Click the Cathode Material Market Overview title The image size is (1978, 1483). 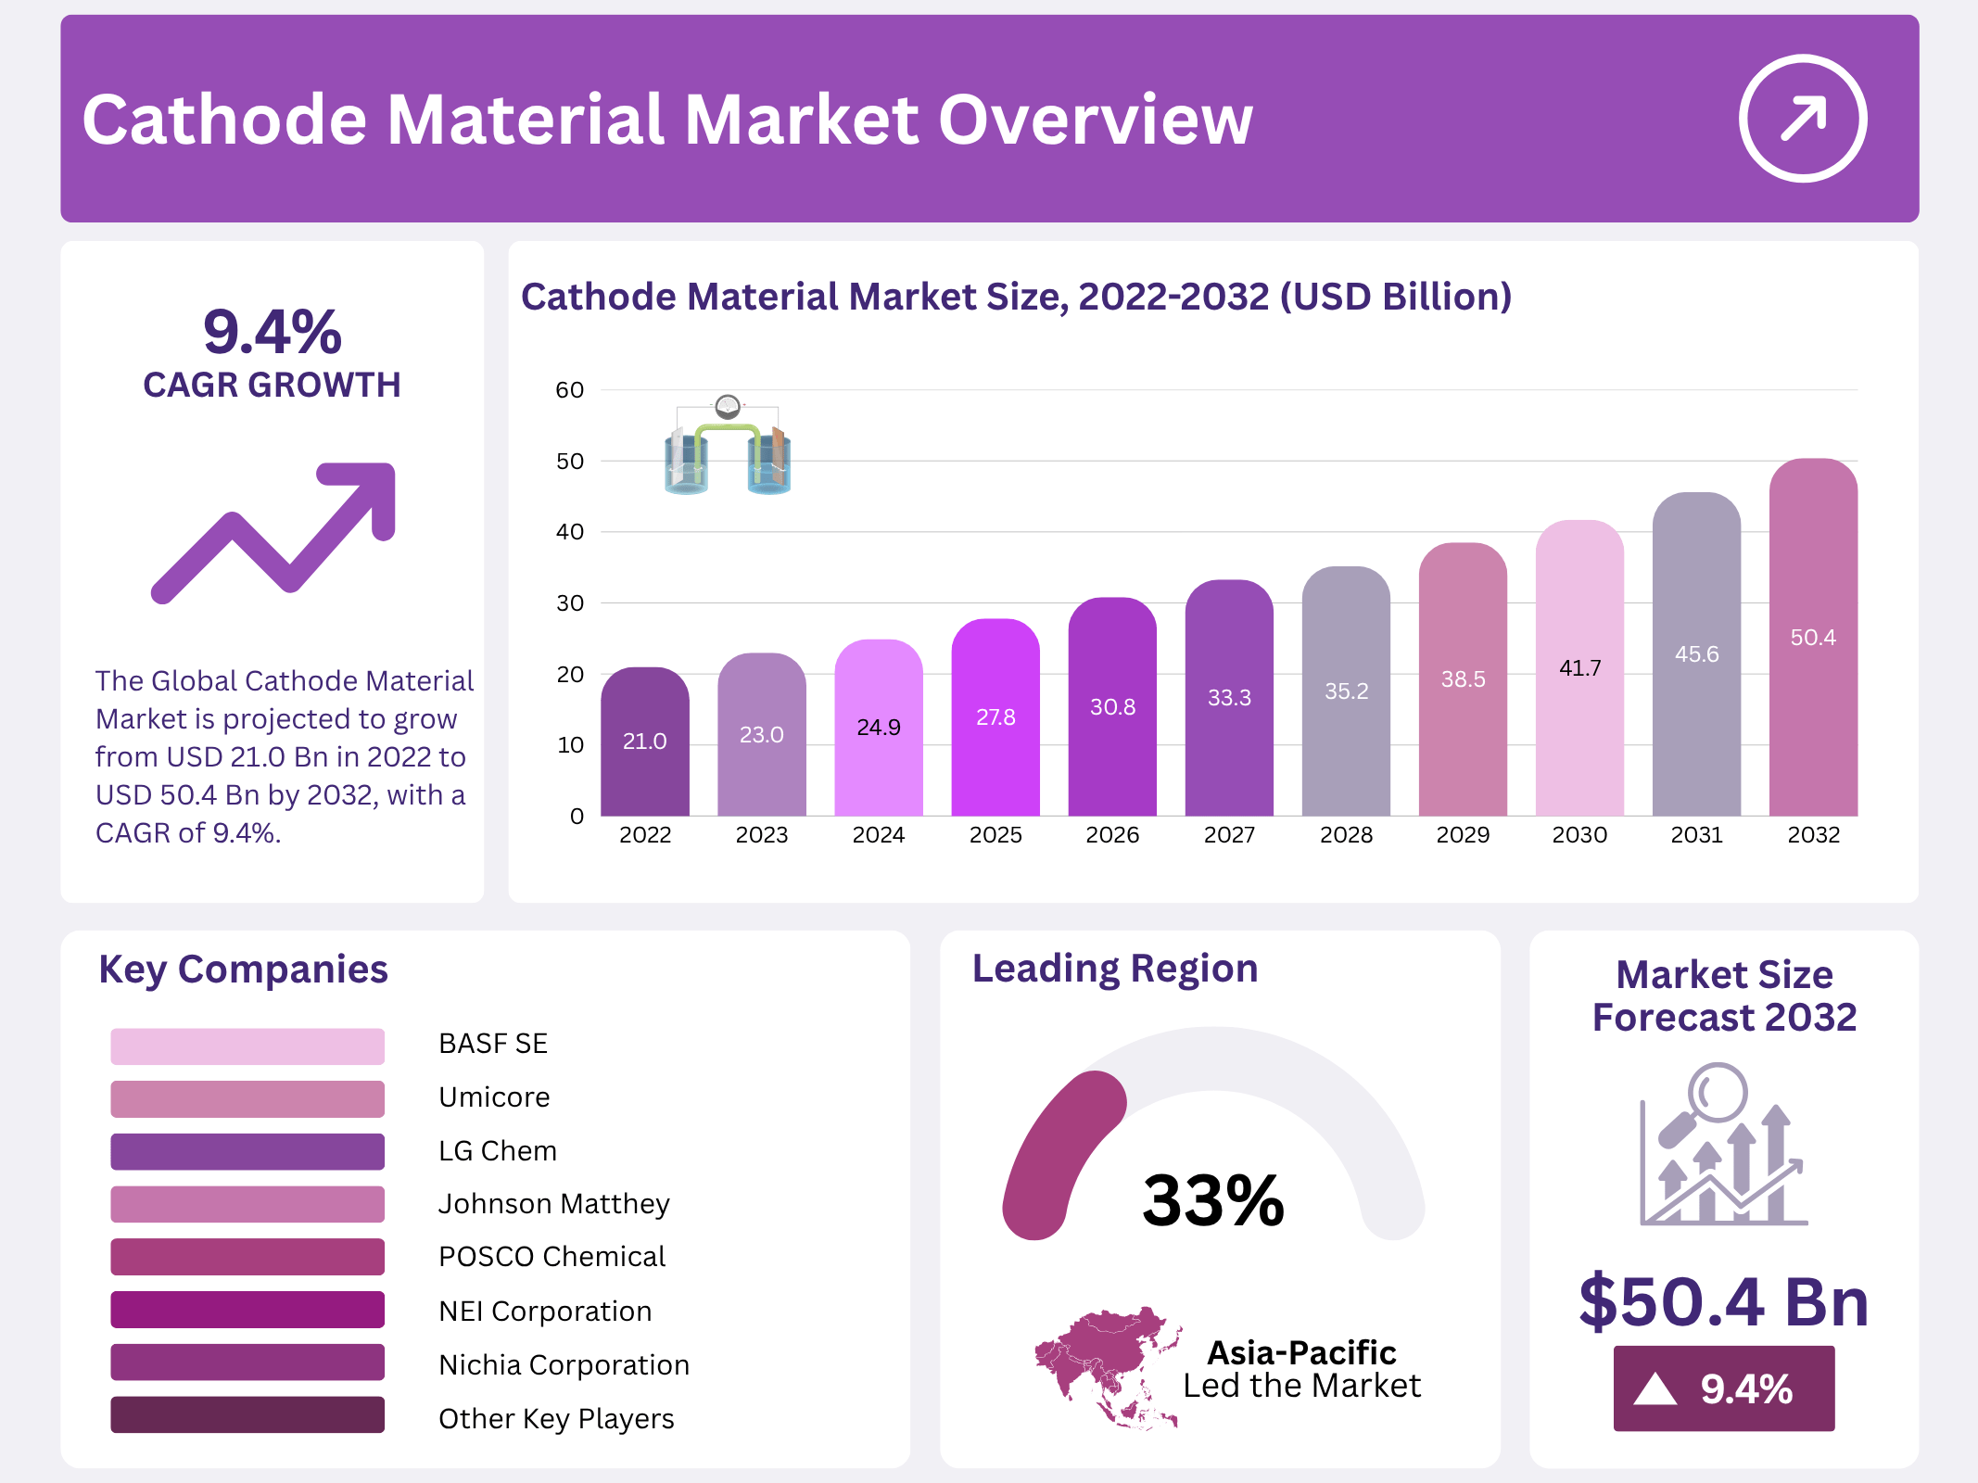667,120
